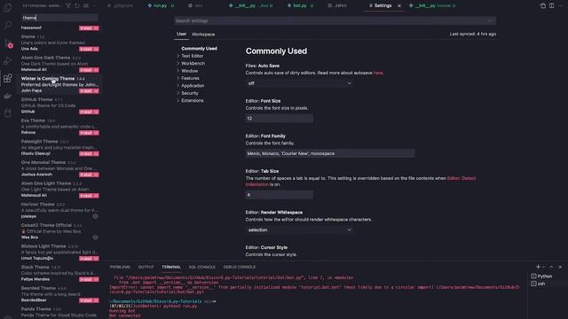Open Settings JSON file icon in editor toolbar
Image resolution: width=568 pixels, height=319 pixels.
[542, 6]
